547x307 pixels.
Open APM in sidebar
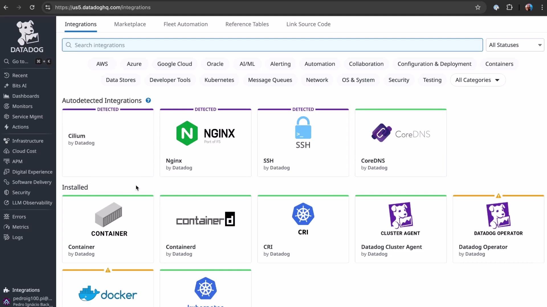coord(17,161)
